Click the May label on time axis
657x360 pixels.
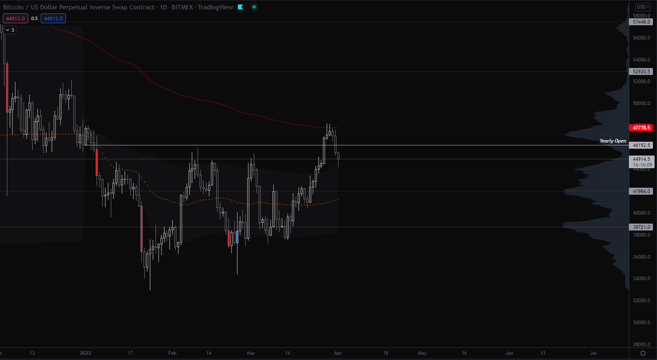tap(422, 354)
